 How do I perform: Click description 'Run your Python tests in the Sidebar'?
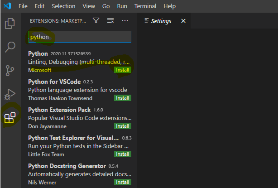[78, 146]
